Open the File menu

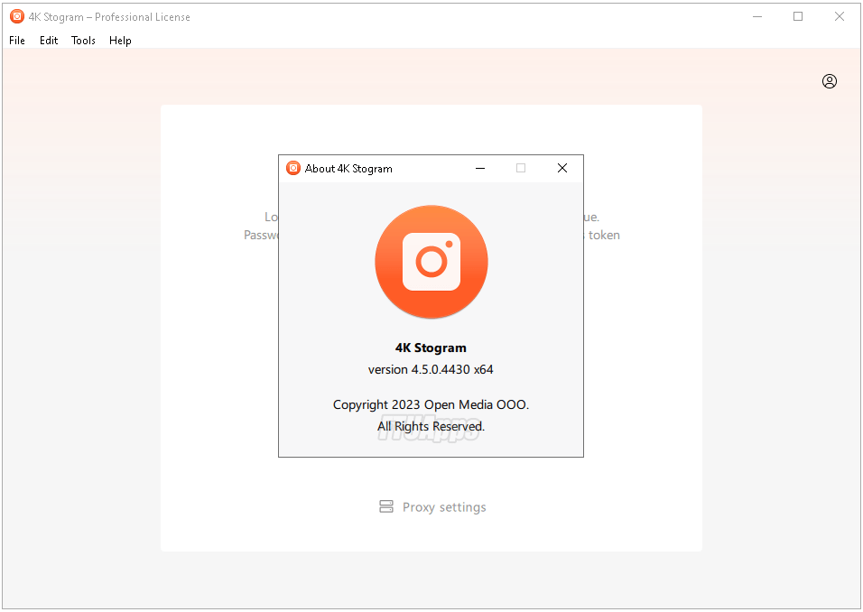click(17, 41)
